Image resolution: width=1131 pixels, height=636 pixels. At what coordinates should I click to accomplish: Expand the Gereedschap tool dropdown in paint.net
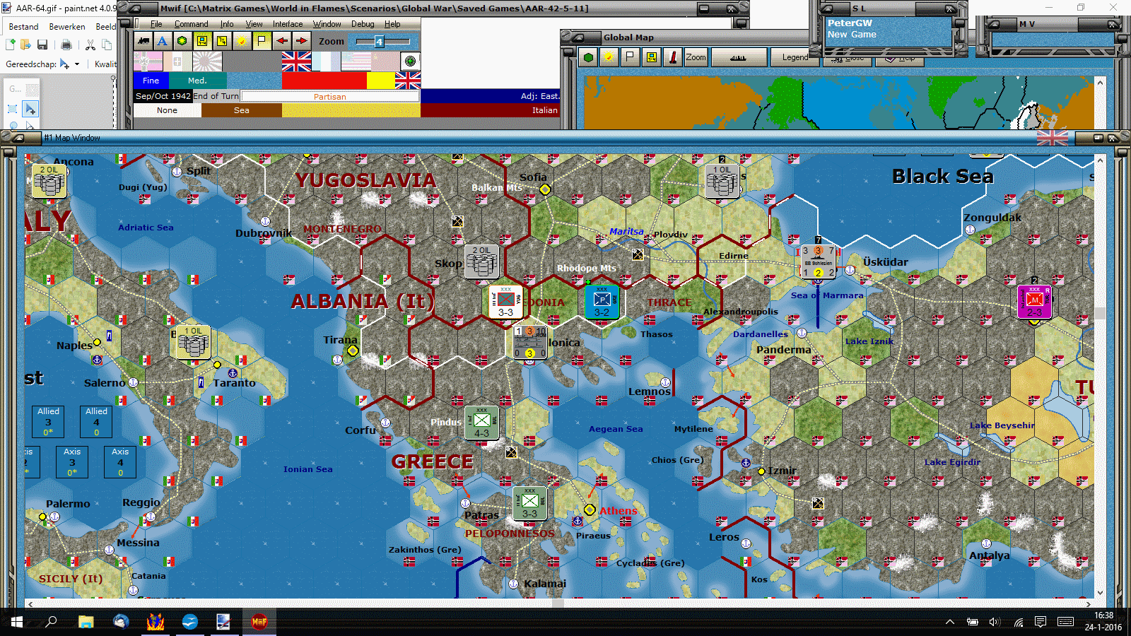[x=77, y=64]
